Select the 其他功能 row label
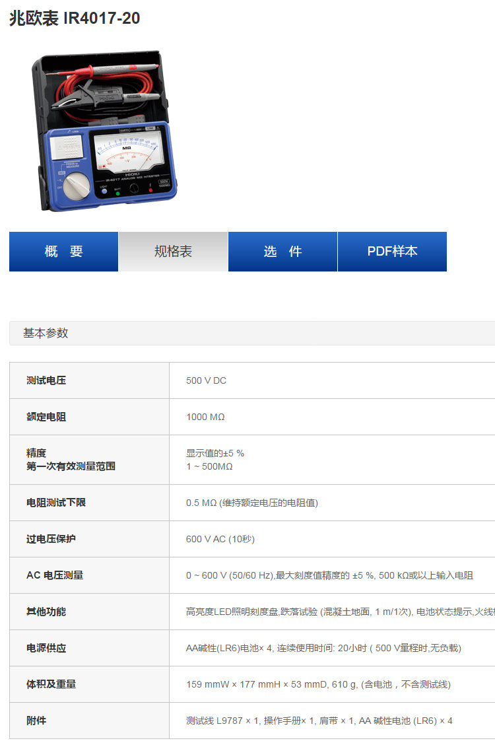The image size is (495, 749). click(x=46, y=612)
